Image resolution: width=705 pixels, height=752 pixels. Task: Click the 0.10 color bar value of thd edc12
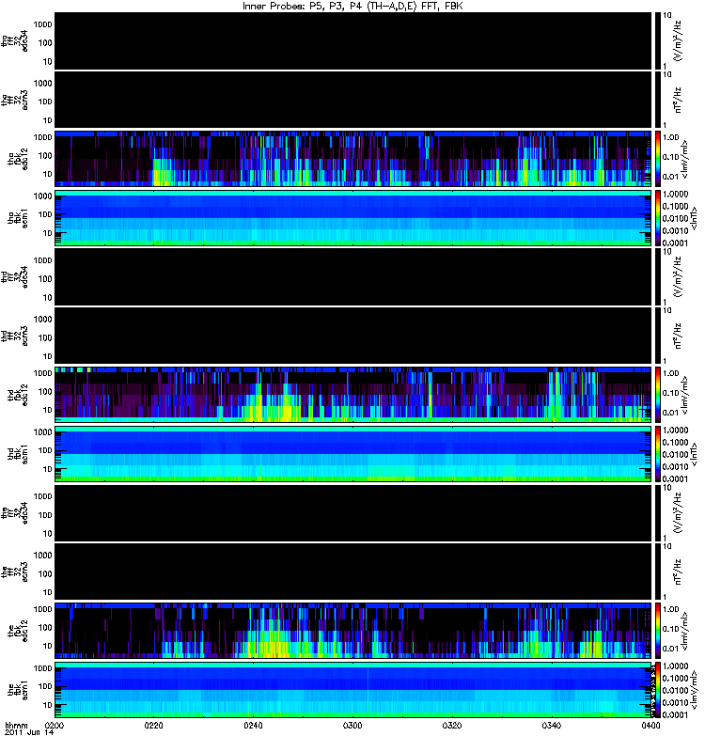click(671, 393)
